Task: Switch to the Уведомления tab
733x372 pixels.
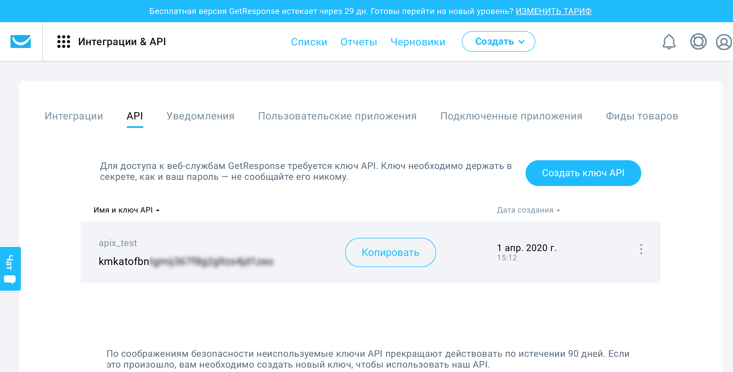Action: click(x=200, y=116)
